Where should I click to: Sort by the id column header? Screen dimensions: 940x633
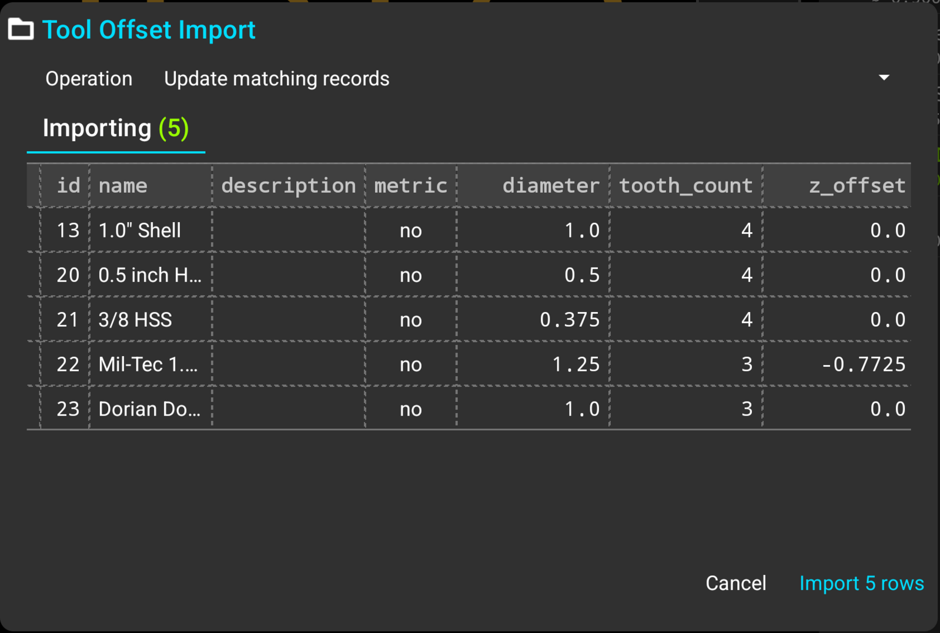click(65, 186)
